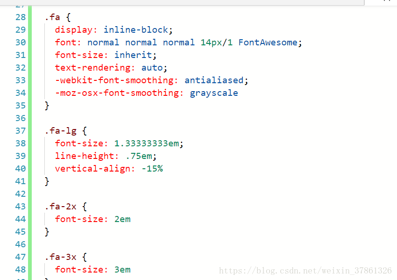This screenshot has width=397, height=280.
Task: Click line number 43 in gutter
Action: point(21,207)
